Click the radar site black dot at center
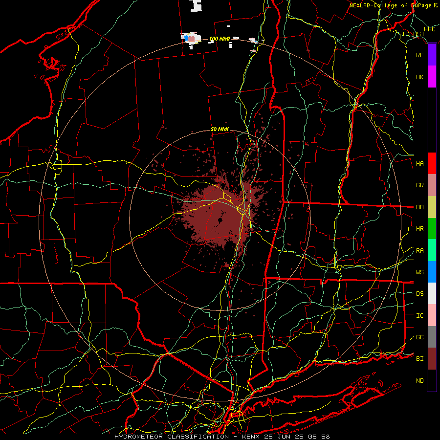 click(220, 220)
